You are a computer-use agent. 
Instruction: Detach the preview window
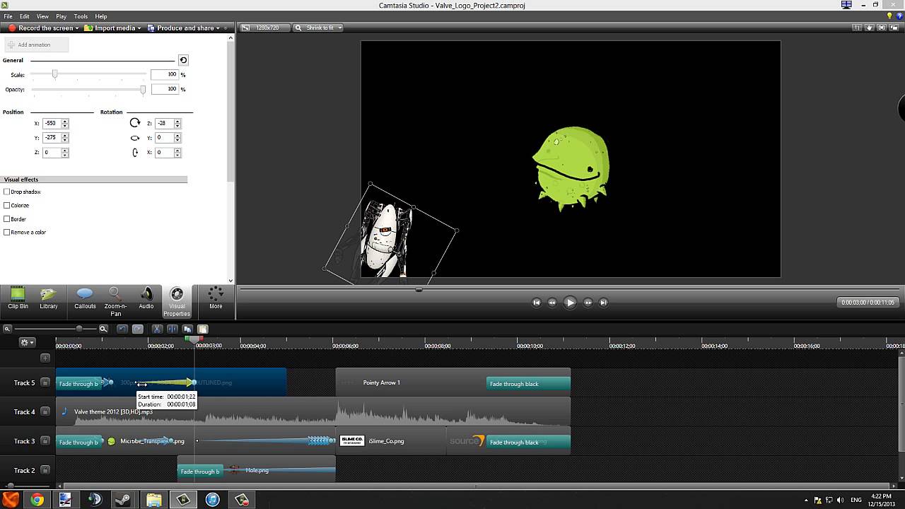click(895, 28)
